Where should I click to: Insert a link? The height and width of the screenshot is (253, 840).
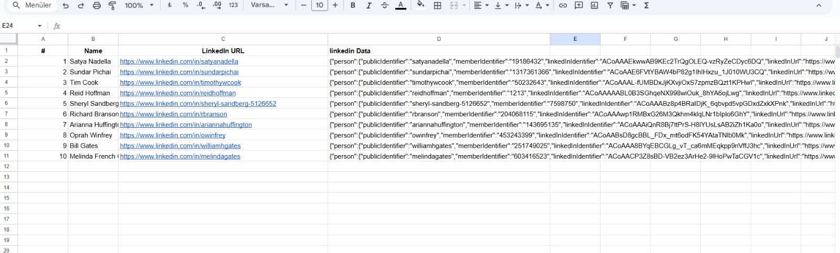coord(563,5)
